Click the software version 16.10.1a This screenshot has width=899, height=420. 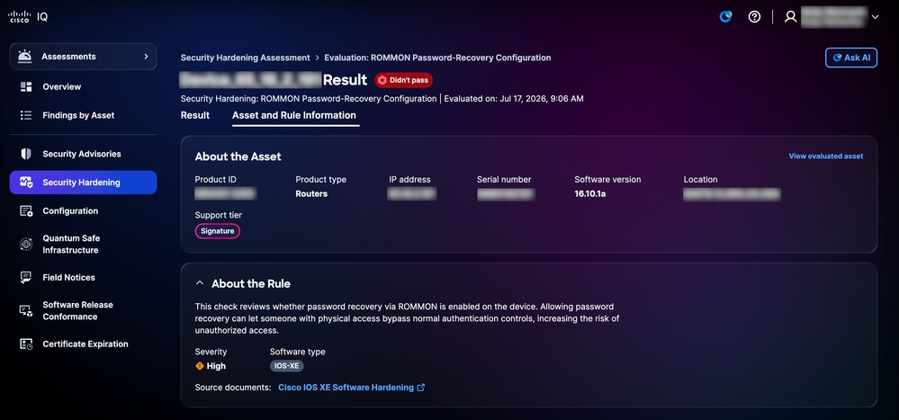[590, 193]
